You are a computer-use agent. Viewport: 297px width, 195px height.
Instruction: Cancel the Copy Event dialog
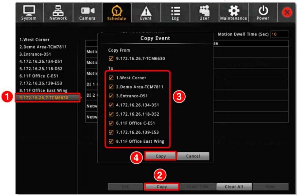(x=193, y=156)
